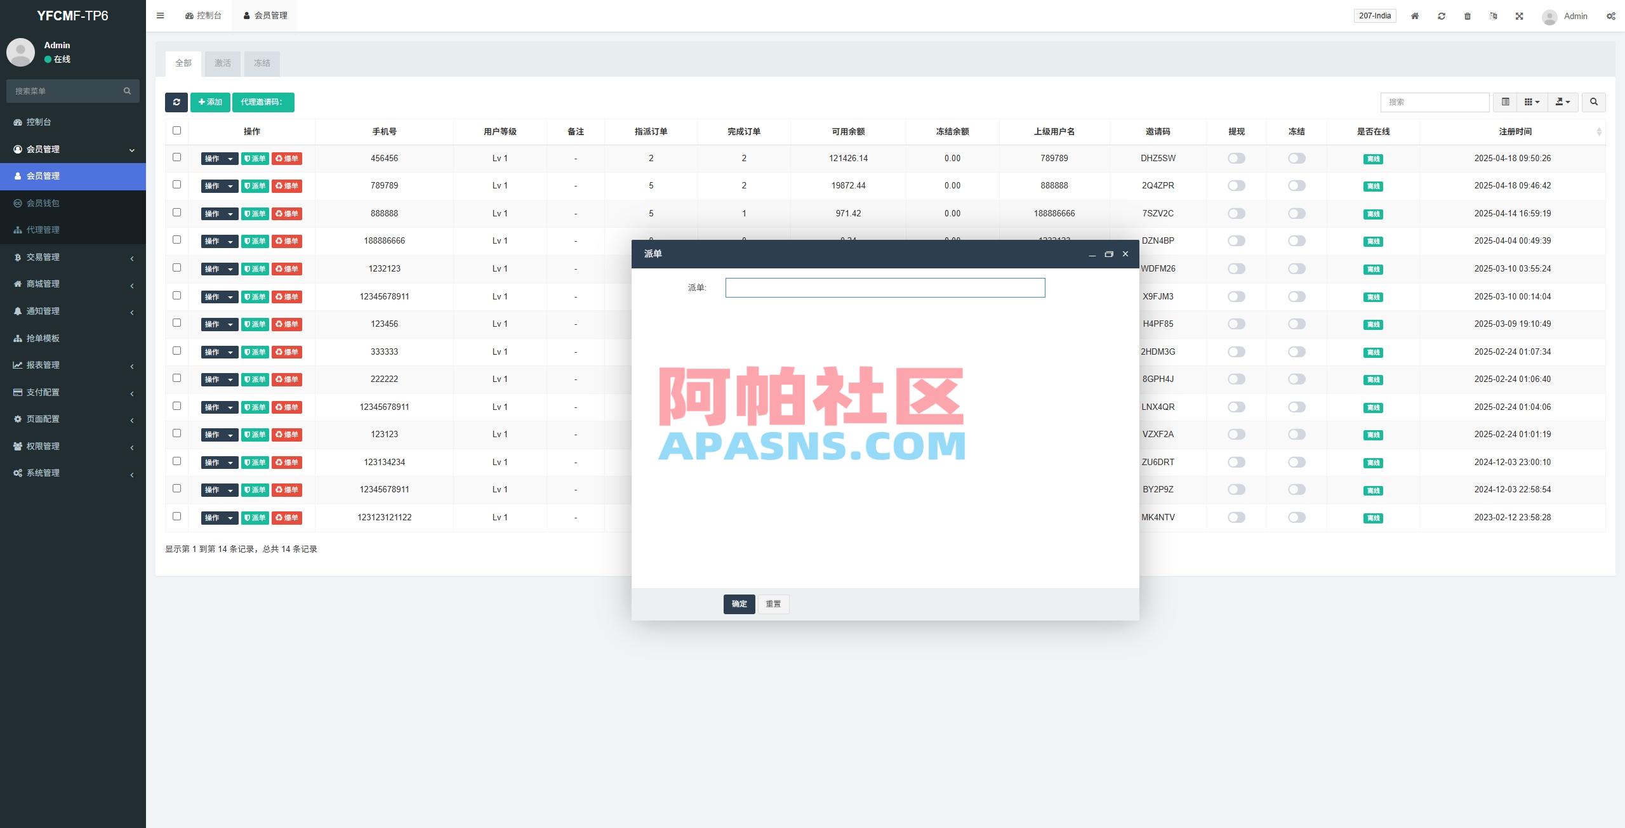
Task: Switch to the 激活 tab
Action: [x=223, y=63]
